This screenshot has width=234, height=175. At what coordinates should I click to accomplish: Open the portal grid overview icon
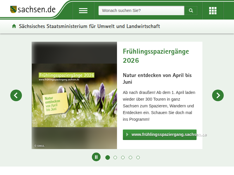pyautogui.click(x=213, y=10)
